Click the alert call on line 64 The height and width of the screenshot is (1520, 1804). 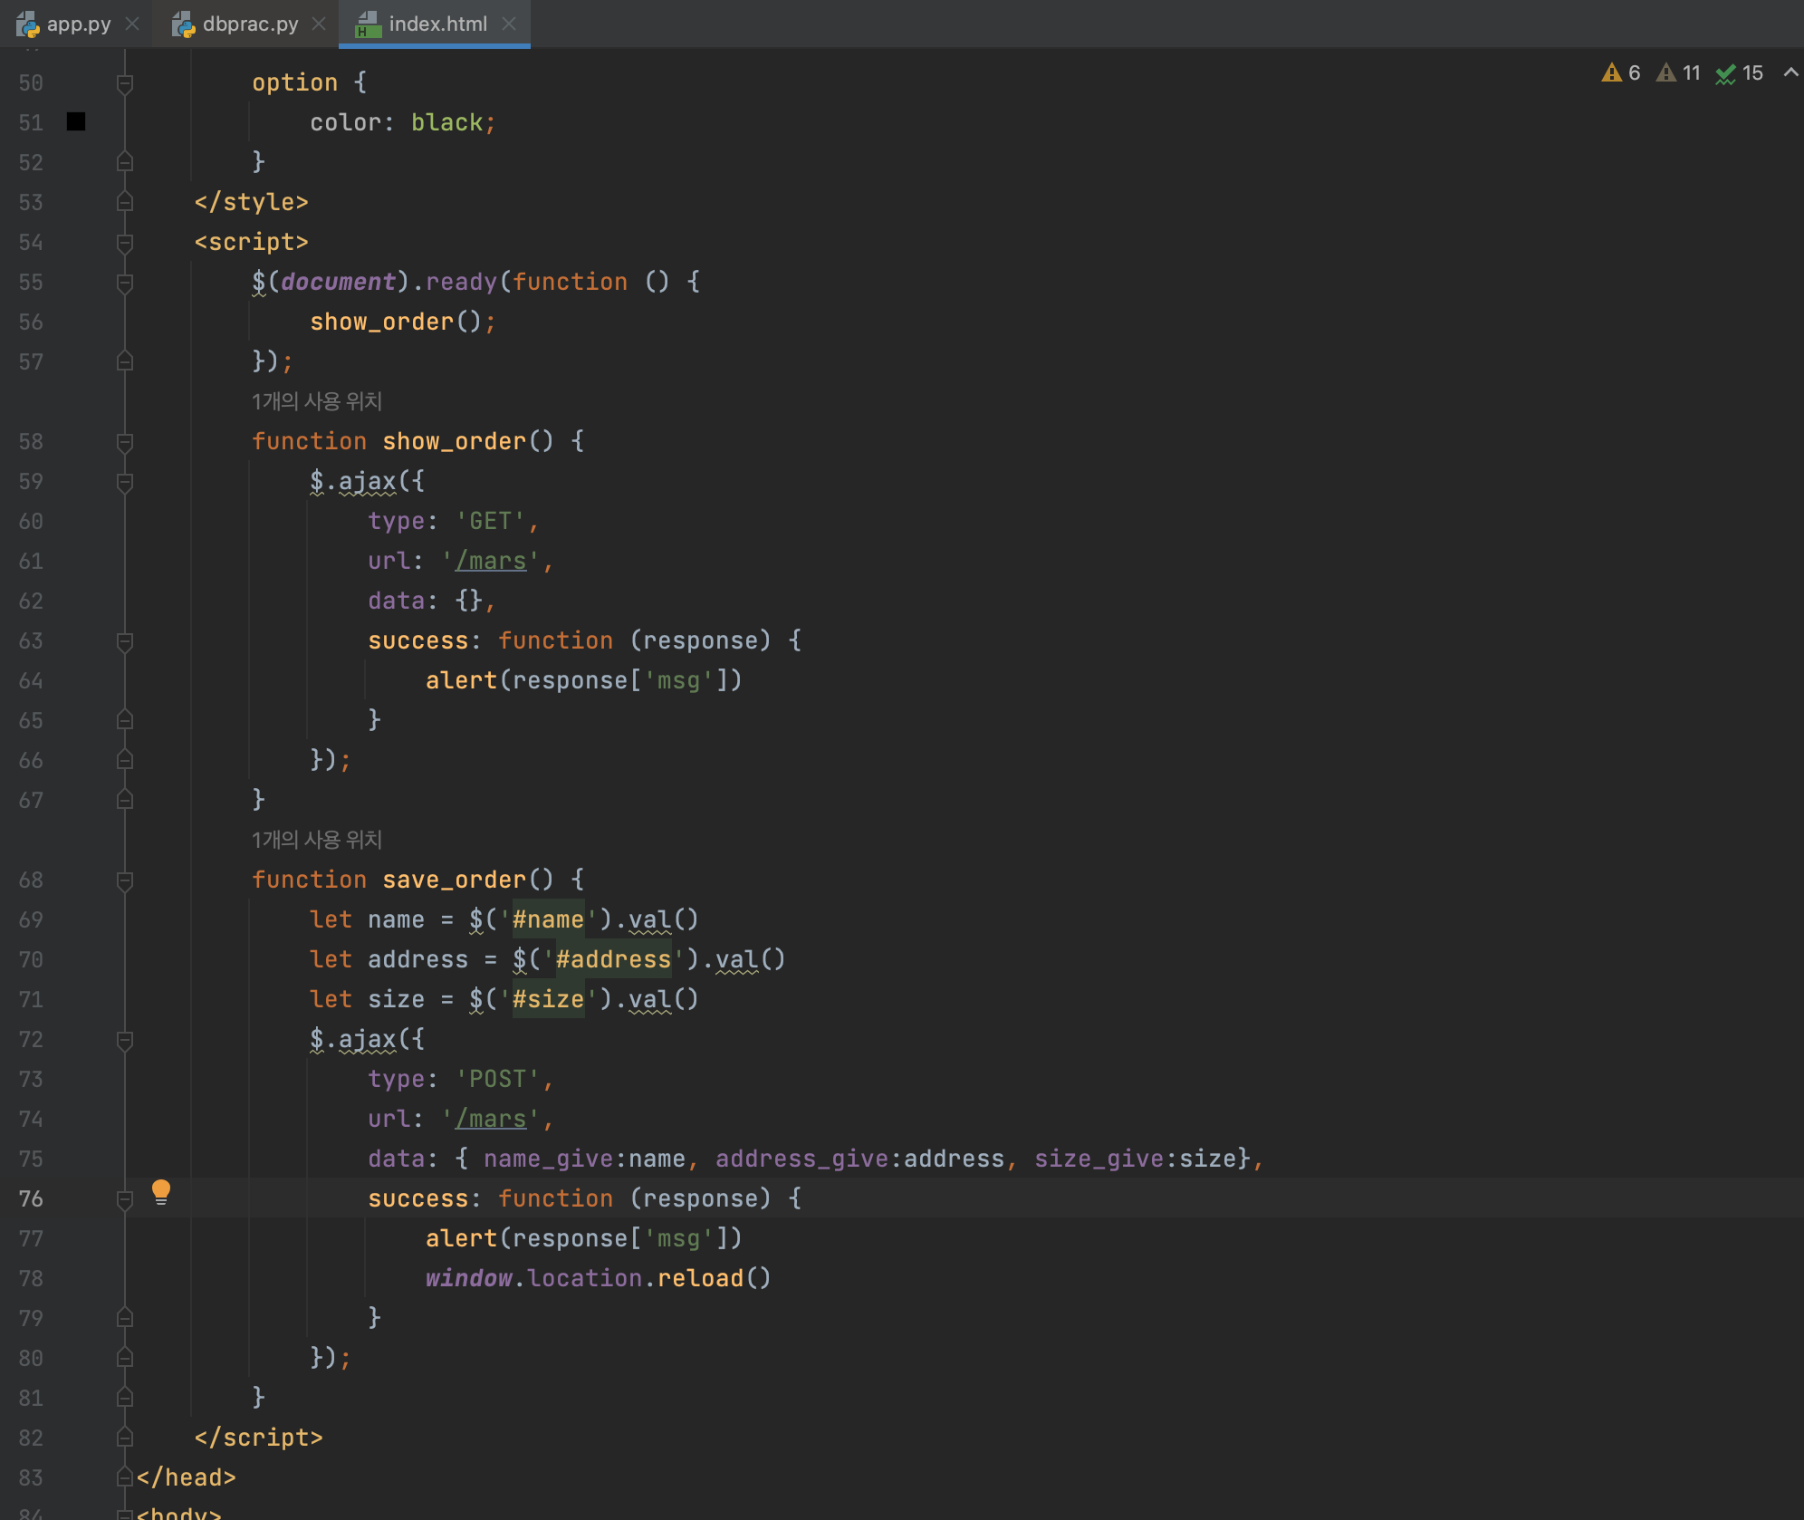pos(461,680)
